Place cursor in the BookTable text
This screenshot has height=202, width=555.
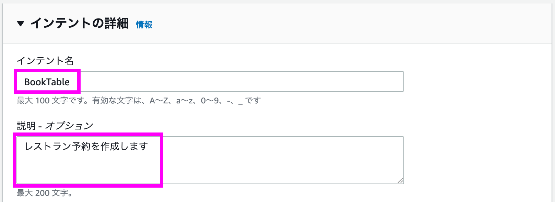(47, 82)
